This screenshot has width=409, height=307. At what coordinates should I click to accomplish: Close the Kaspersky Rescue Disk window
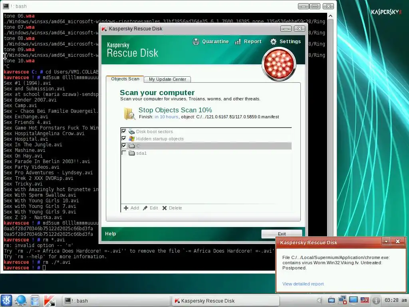click(x=300, y=29)
